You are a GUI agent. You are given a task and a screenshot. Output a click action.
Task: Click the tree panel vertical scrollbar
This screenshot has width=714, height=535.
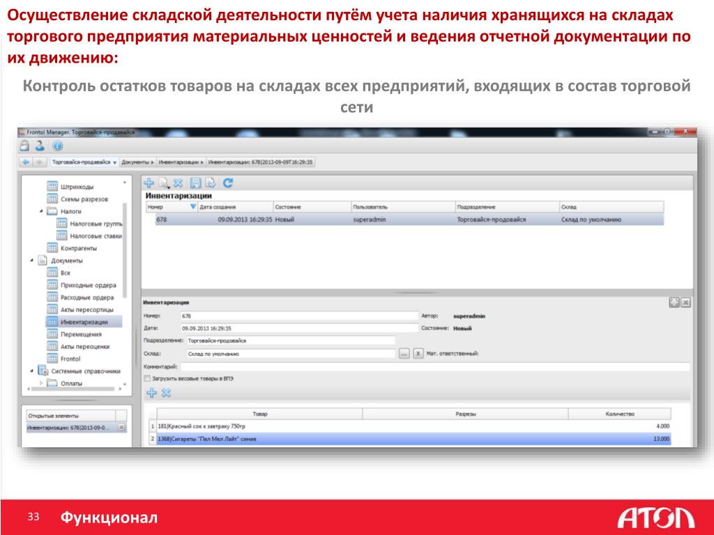125,250
